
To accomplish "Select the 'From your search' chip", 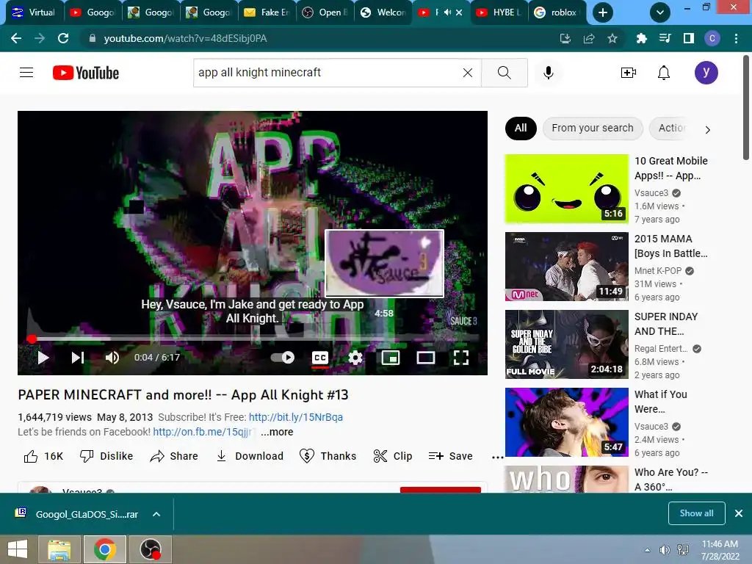I will tap(593, 128).
